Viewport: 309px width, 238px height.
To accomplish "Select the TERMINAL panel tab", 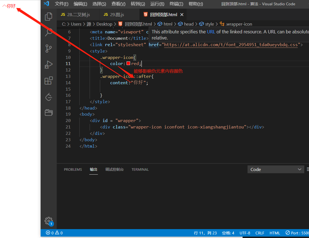I will pyautogui.click(x=140, y=169).
